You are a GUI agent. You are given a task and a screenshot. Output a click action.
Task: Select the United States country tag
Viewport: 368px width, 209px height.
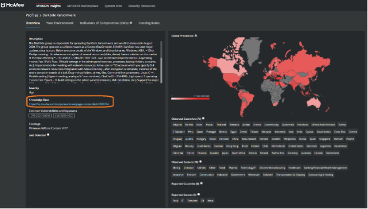click(x=296, y=146)
